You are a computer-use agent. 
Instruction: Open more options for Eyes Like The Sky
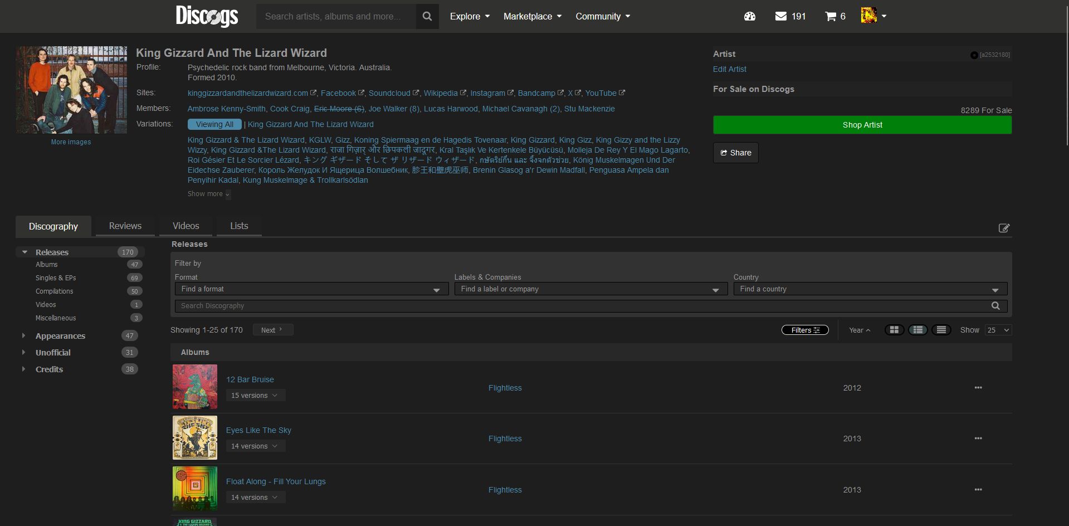[978, 438]
